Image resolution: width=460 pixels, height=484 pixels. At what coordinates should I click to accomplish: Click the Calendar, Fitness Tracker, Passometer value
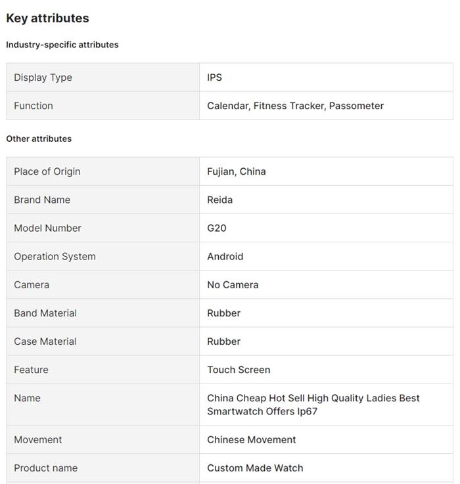pos(295,106)
